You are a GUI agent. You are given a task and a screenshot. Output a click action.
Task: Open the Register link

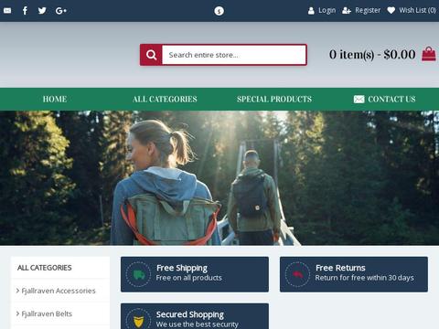pos(368,10)
